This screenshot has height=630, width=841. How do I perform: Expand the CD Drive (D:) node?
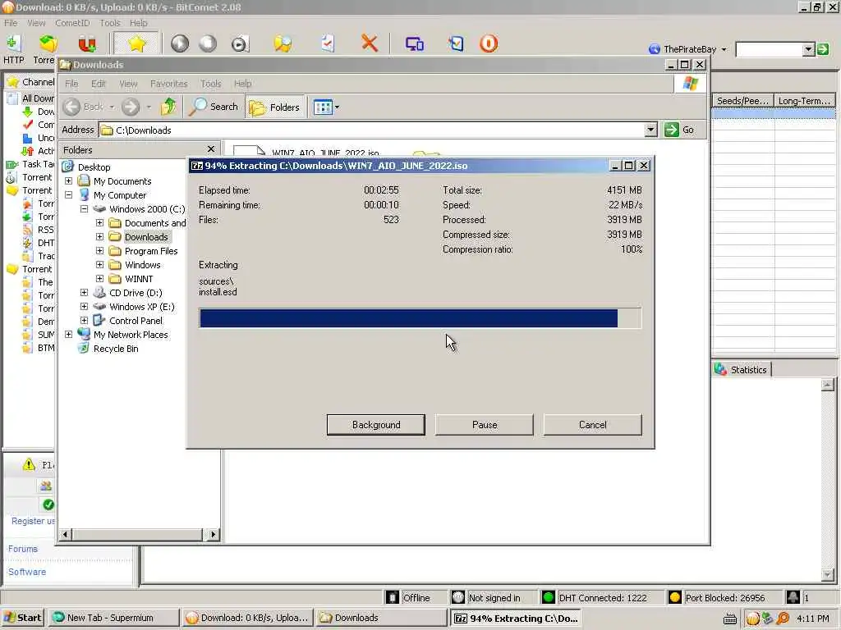[85, 293]
